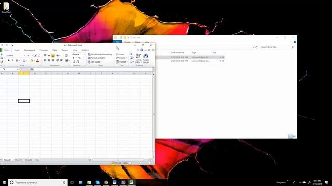Click the Type here to search taskbar box
Image resolution: width=332 pixels, height=186 pixels.
[38, 182]
